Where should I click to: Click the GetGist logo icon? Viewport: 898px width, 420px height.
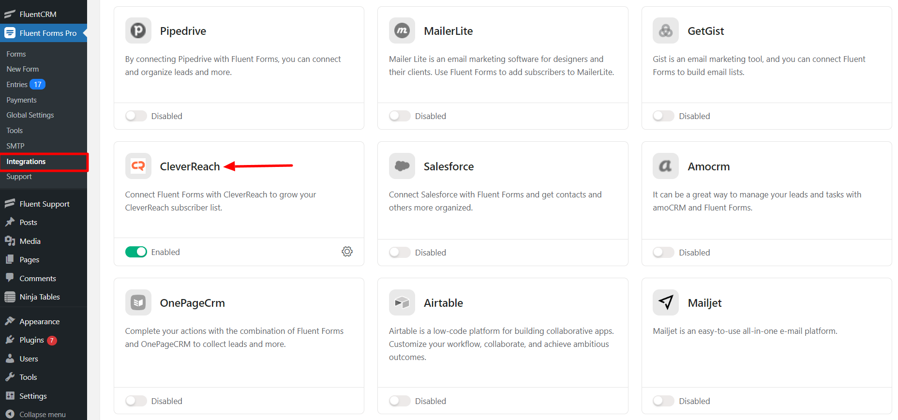pyautogui.click(x=666, y=31)
